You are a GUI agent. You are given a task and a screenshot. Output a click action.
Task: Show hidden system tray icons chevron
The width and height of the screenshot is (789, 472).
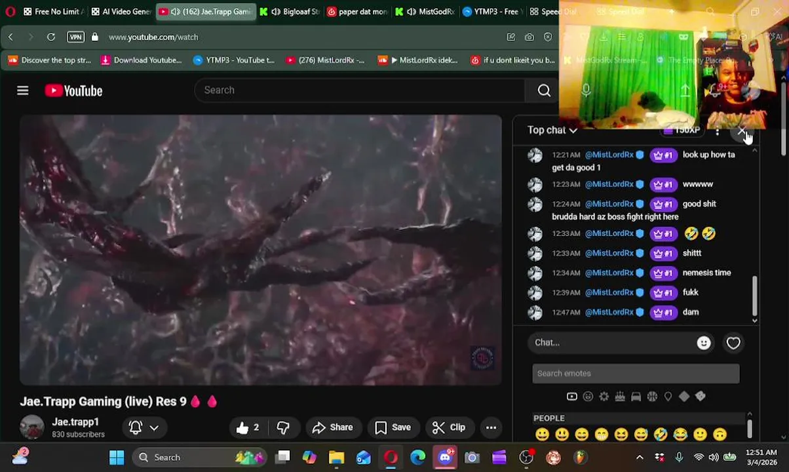[640, 458]
